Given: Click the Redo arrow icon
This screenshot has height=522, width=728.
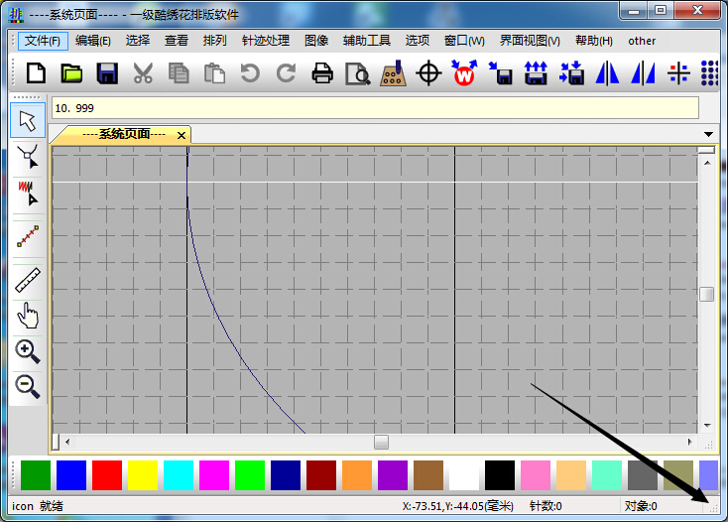Looking at the screenshot, I should click(x=286, y=72).
